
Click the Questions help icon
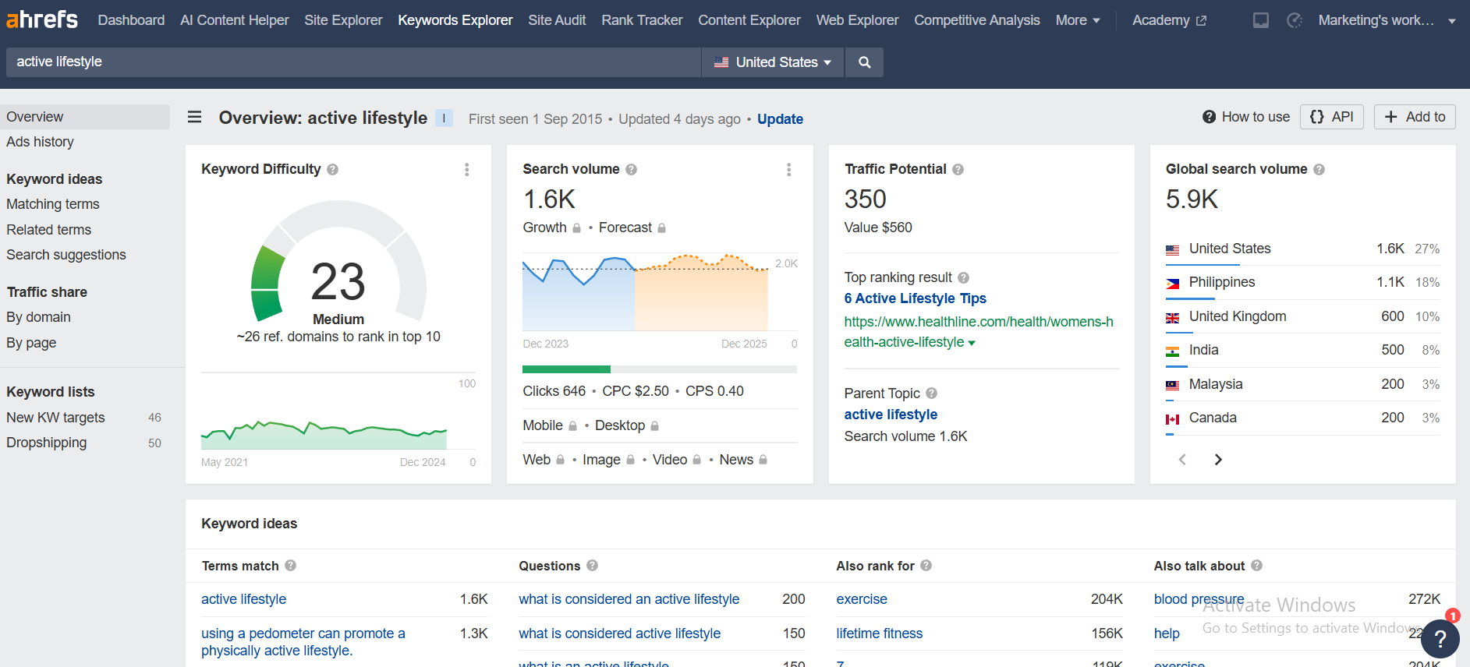593,566
